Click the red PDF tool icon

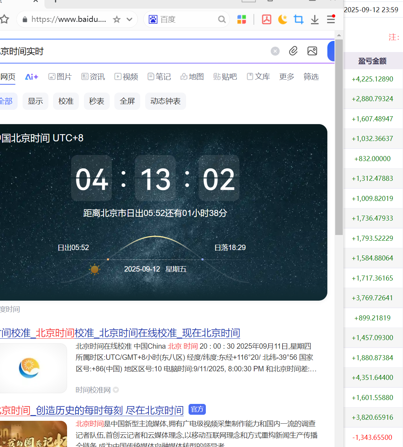tap(266, 19)
